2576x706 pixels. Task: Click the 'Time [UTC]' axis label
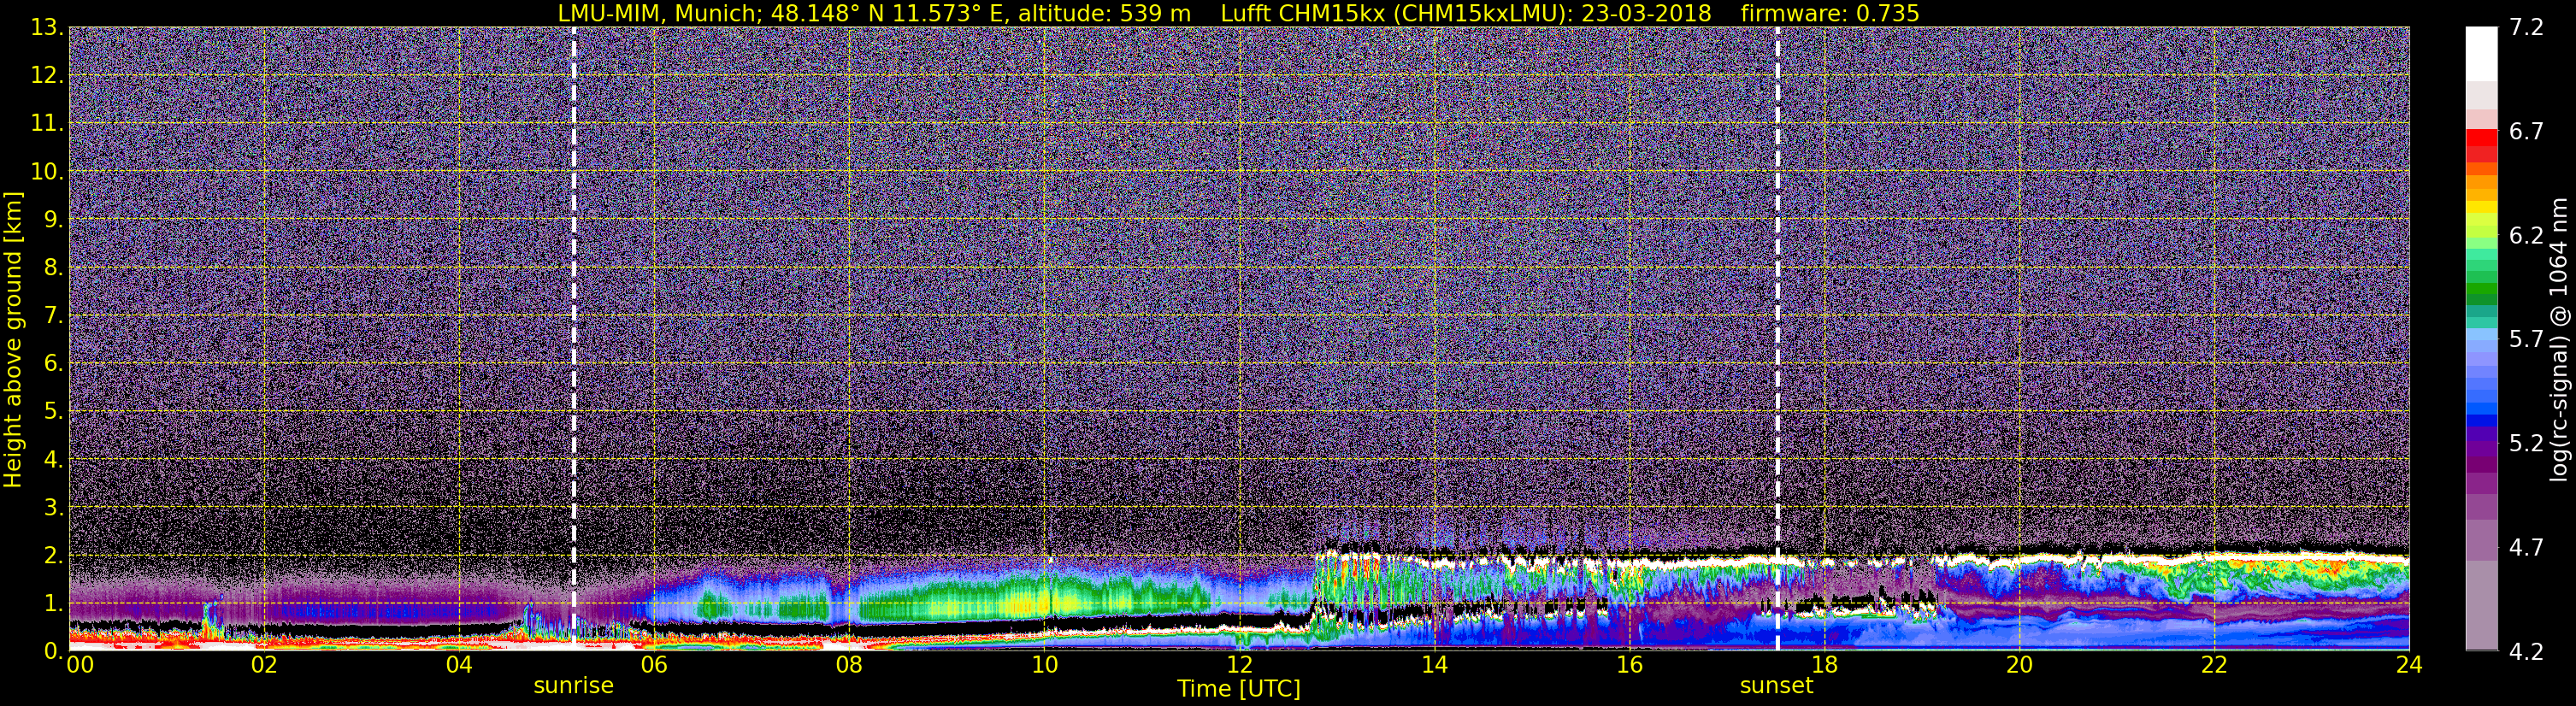(x=1239, y=689)
